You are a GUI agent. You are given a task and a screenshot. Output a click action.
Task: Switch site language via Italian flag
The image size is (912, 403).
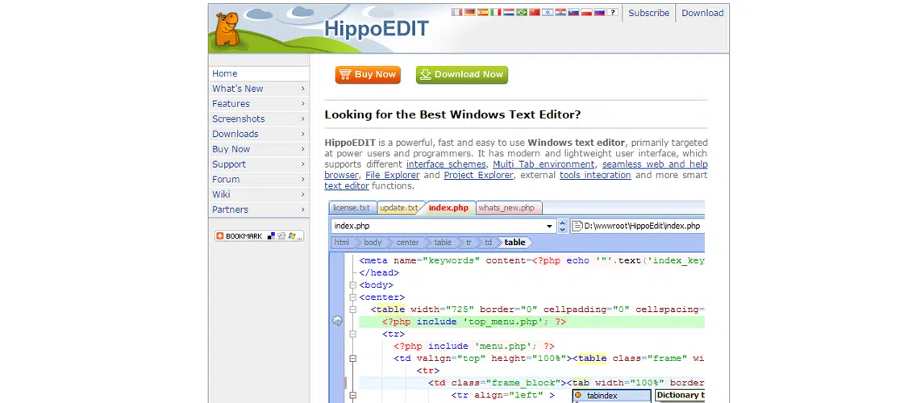point(496,12)
